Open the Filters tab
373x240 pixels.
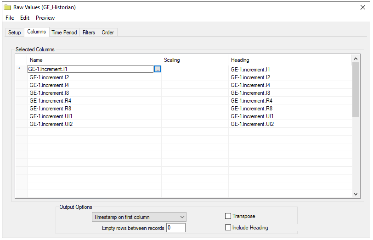pyautogui.click(x=89, y=33)
